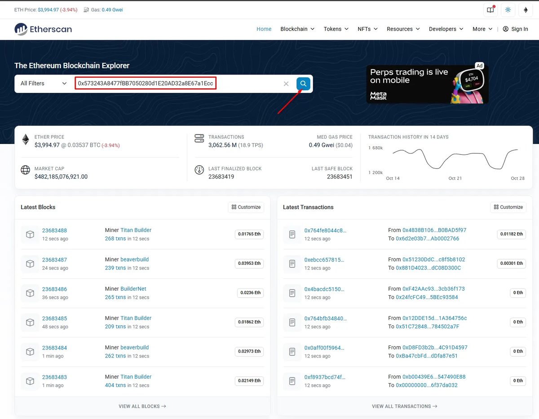This screenshot has height=419, width=539.
Task: Click the transaction document icon beside 0x764fe8044c8
Action: pyautogui.click(x=292, y=234)
